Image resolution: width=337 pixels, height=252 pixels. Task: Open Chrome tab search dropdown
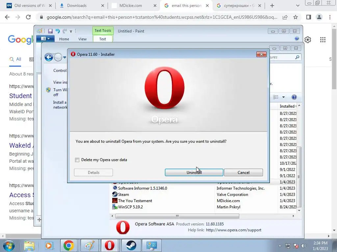[x=298, y=6]
